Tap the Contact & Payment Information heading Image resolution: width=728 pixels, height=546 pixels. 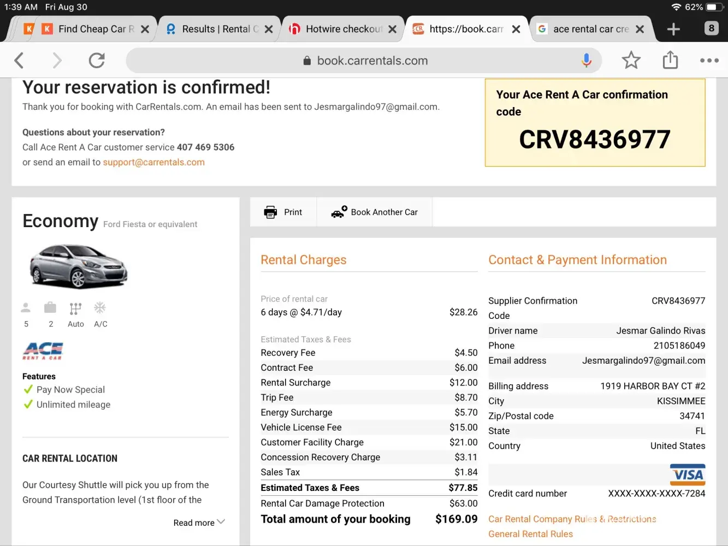(578, 260)
